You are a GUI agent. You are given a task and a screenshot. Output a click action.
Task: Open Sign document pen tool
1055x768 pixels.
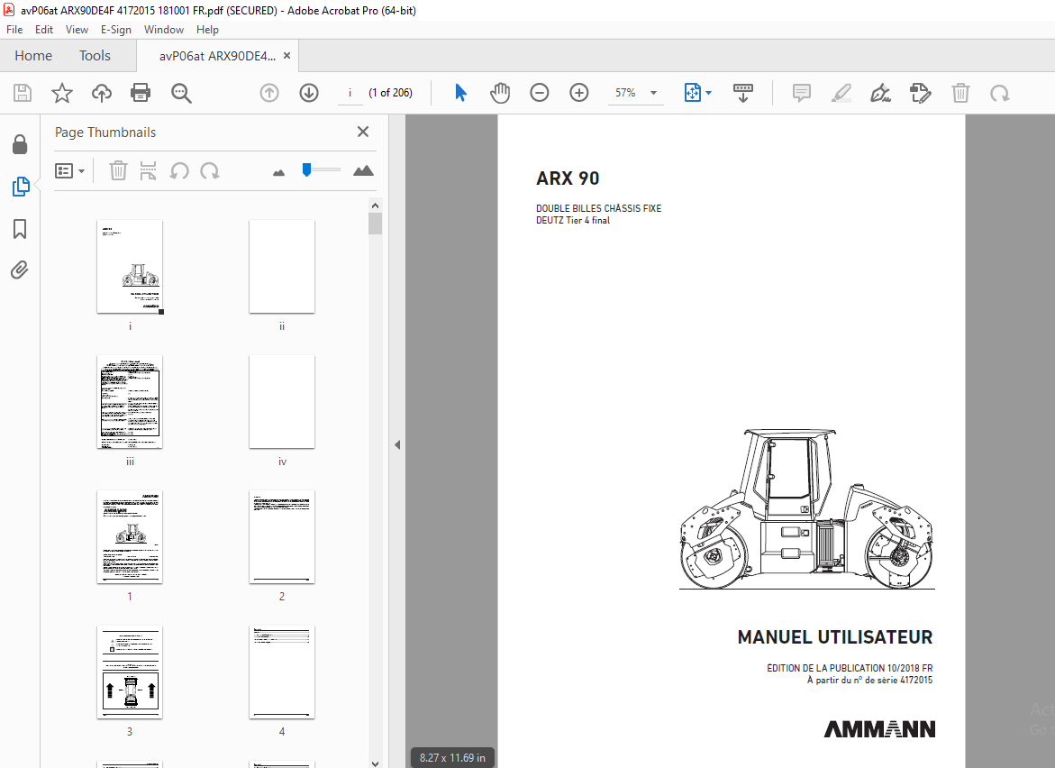(x=881, y=93)
